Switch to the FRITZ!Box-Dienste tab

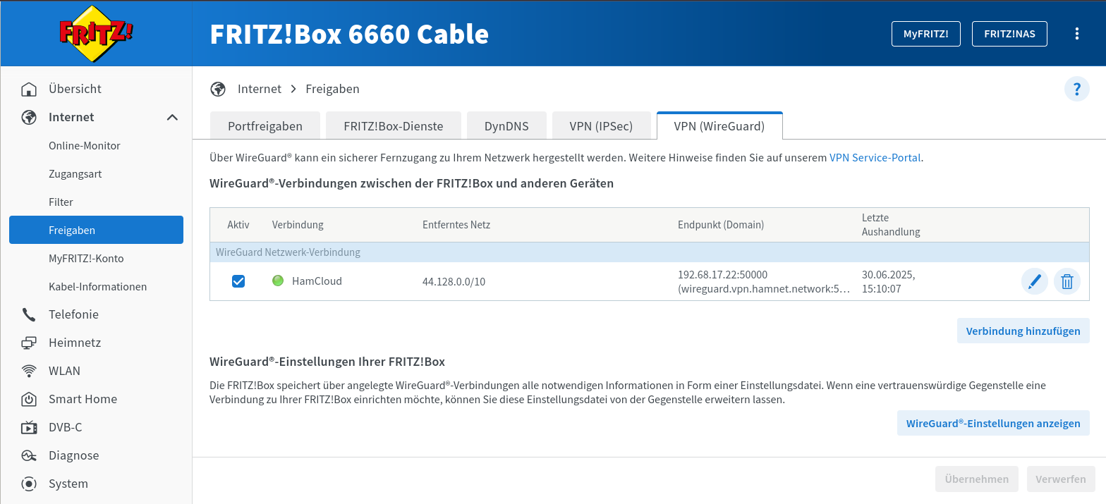point(394,126)
